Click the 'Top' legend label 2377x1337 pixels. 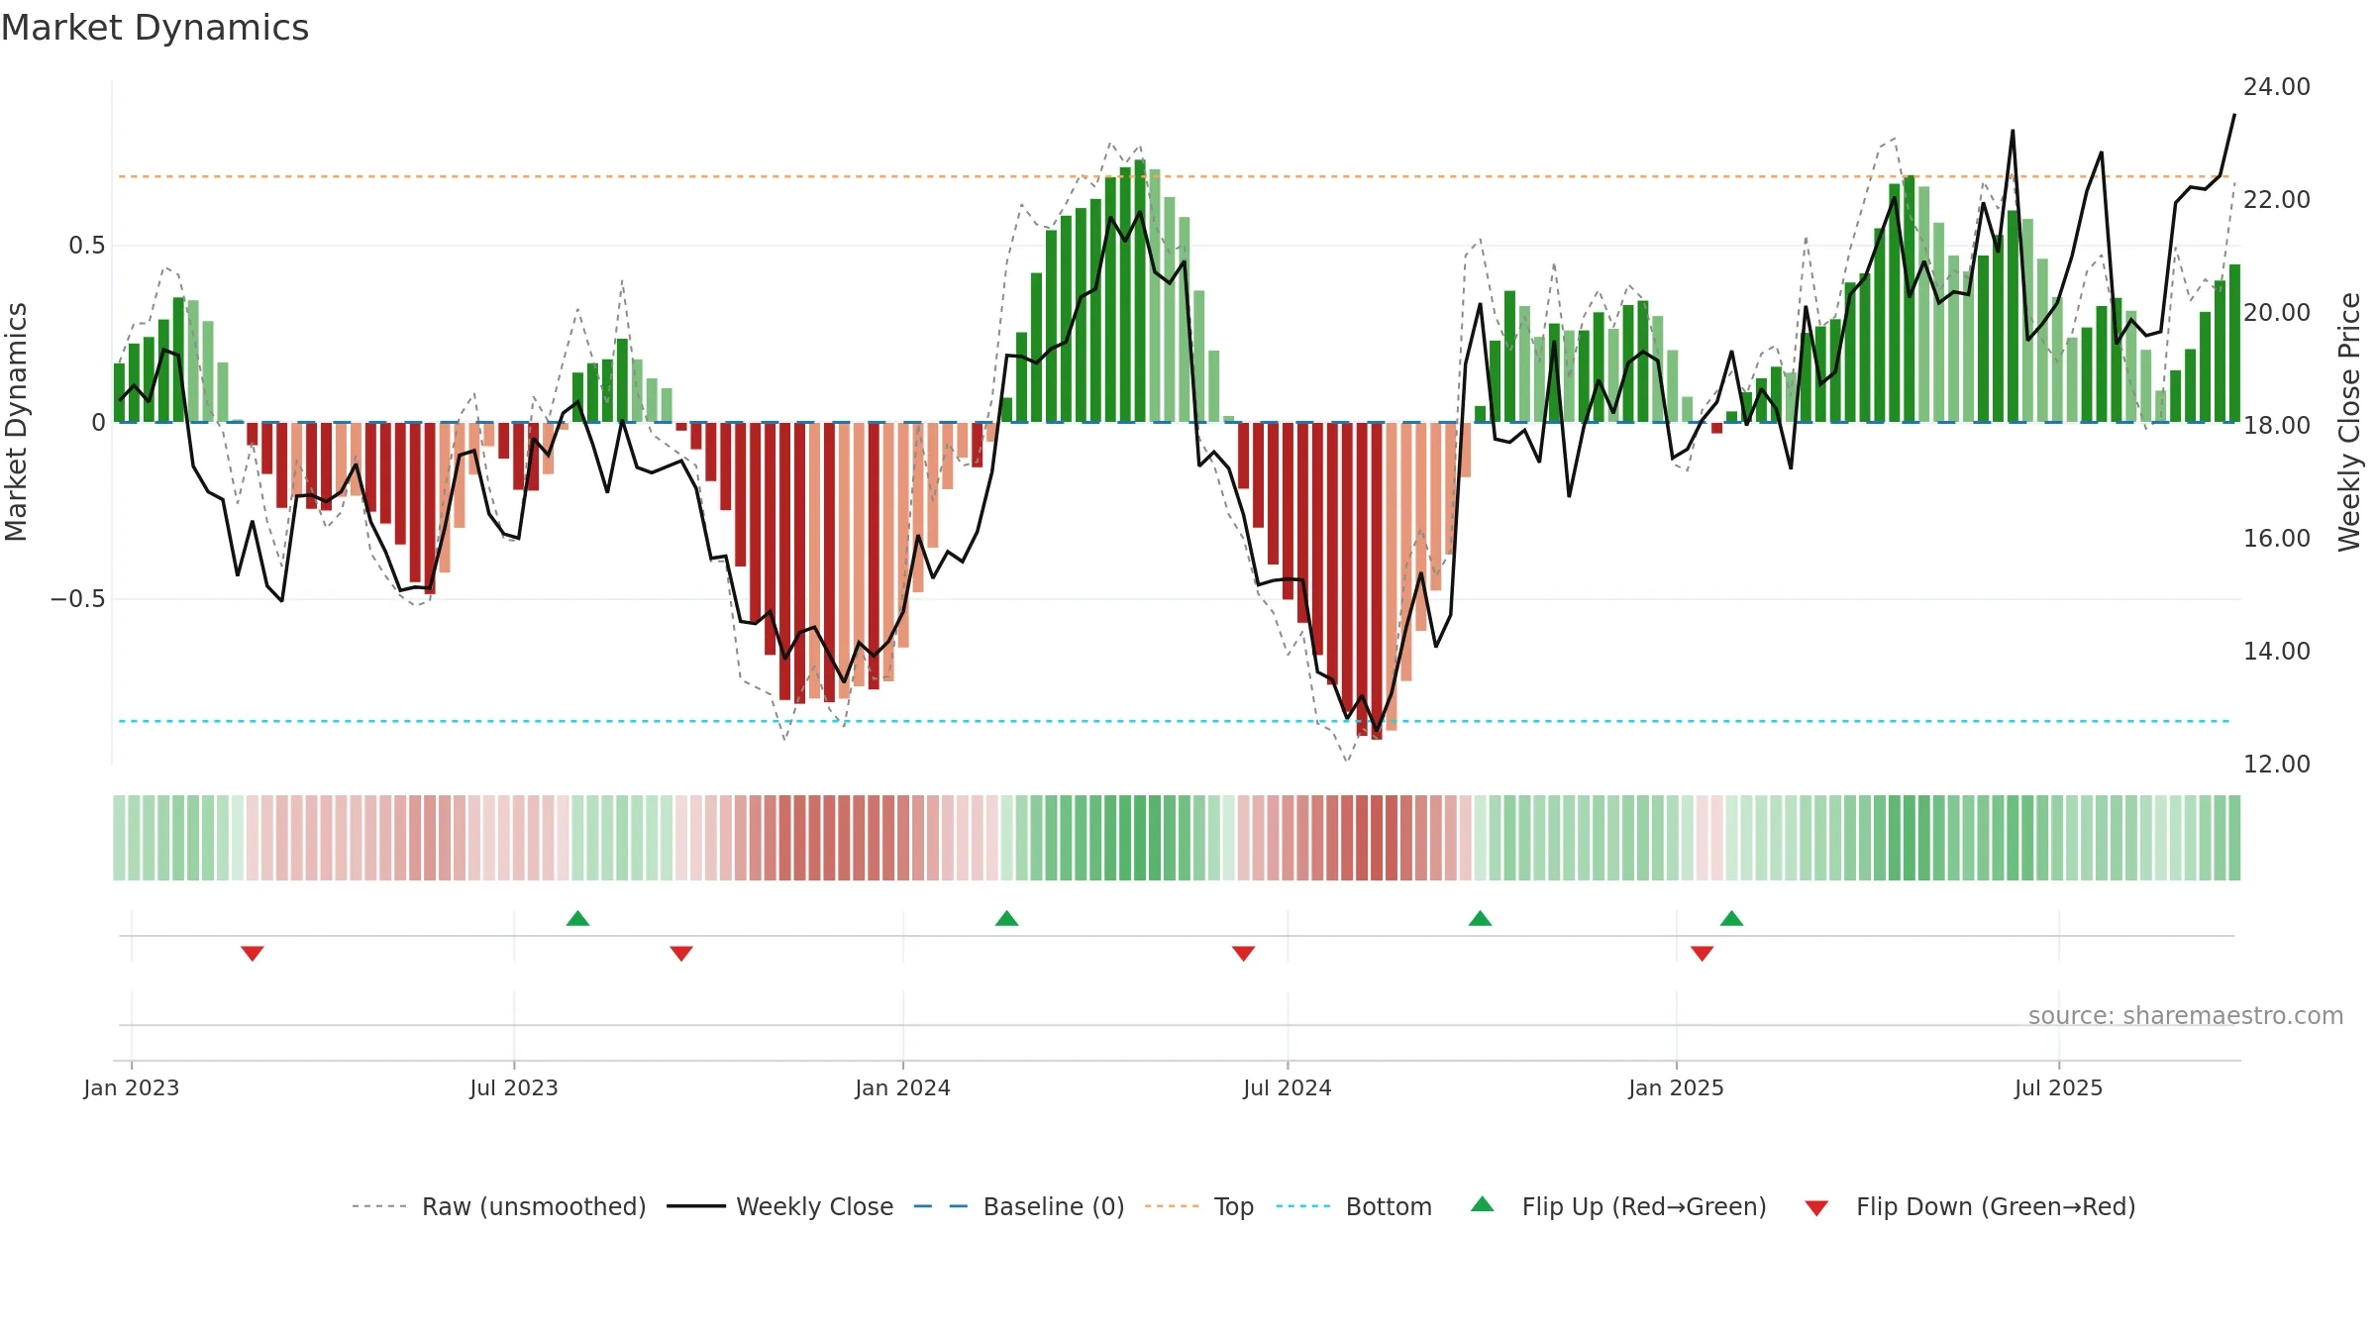(1234, 1207)
